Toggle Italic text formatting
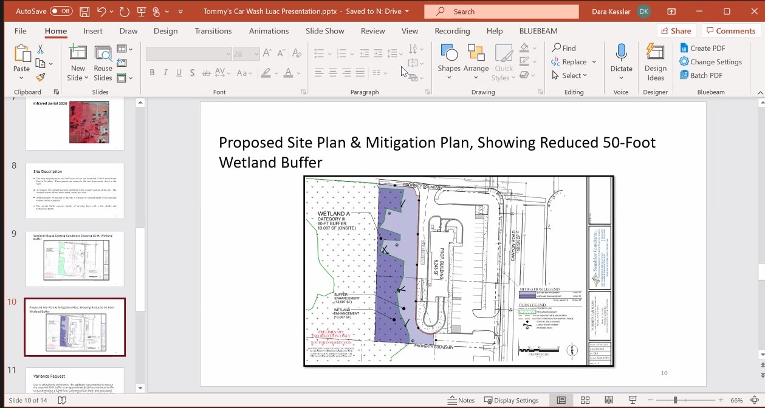 click(165, 73)
